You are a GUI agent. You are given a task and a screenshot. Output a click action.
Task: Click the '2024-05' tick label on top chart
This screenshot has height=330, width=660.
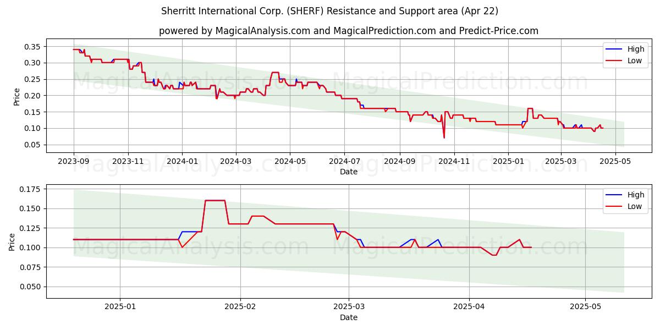point(290,161)
